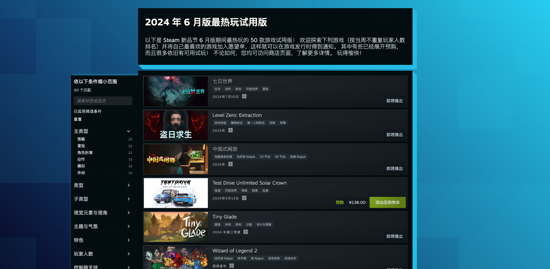The height and width of the screenshot is (269, 550).
Task: Click Windows icon in 中国式网游 row
Action: pyautogui.click(x=230, y=164)
